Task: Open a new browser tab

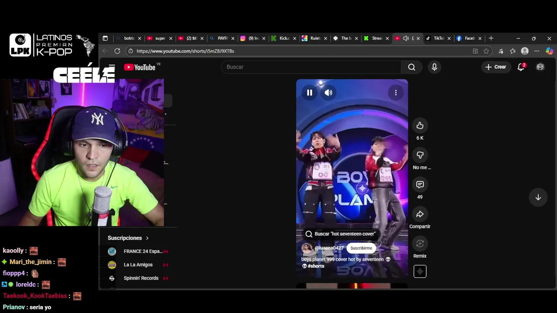Action: coord(491,38)
